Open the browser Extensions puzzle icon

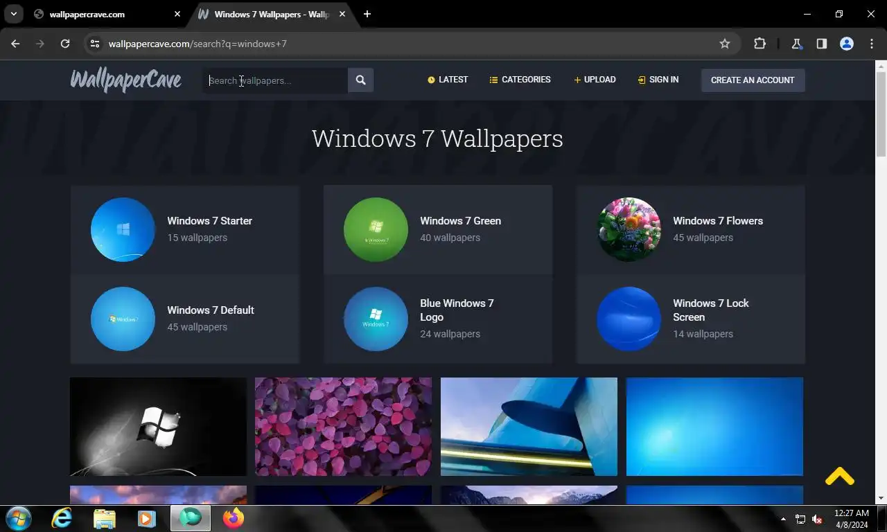point(759,44)
